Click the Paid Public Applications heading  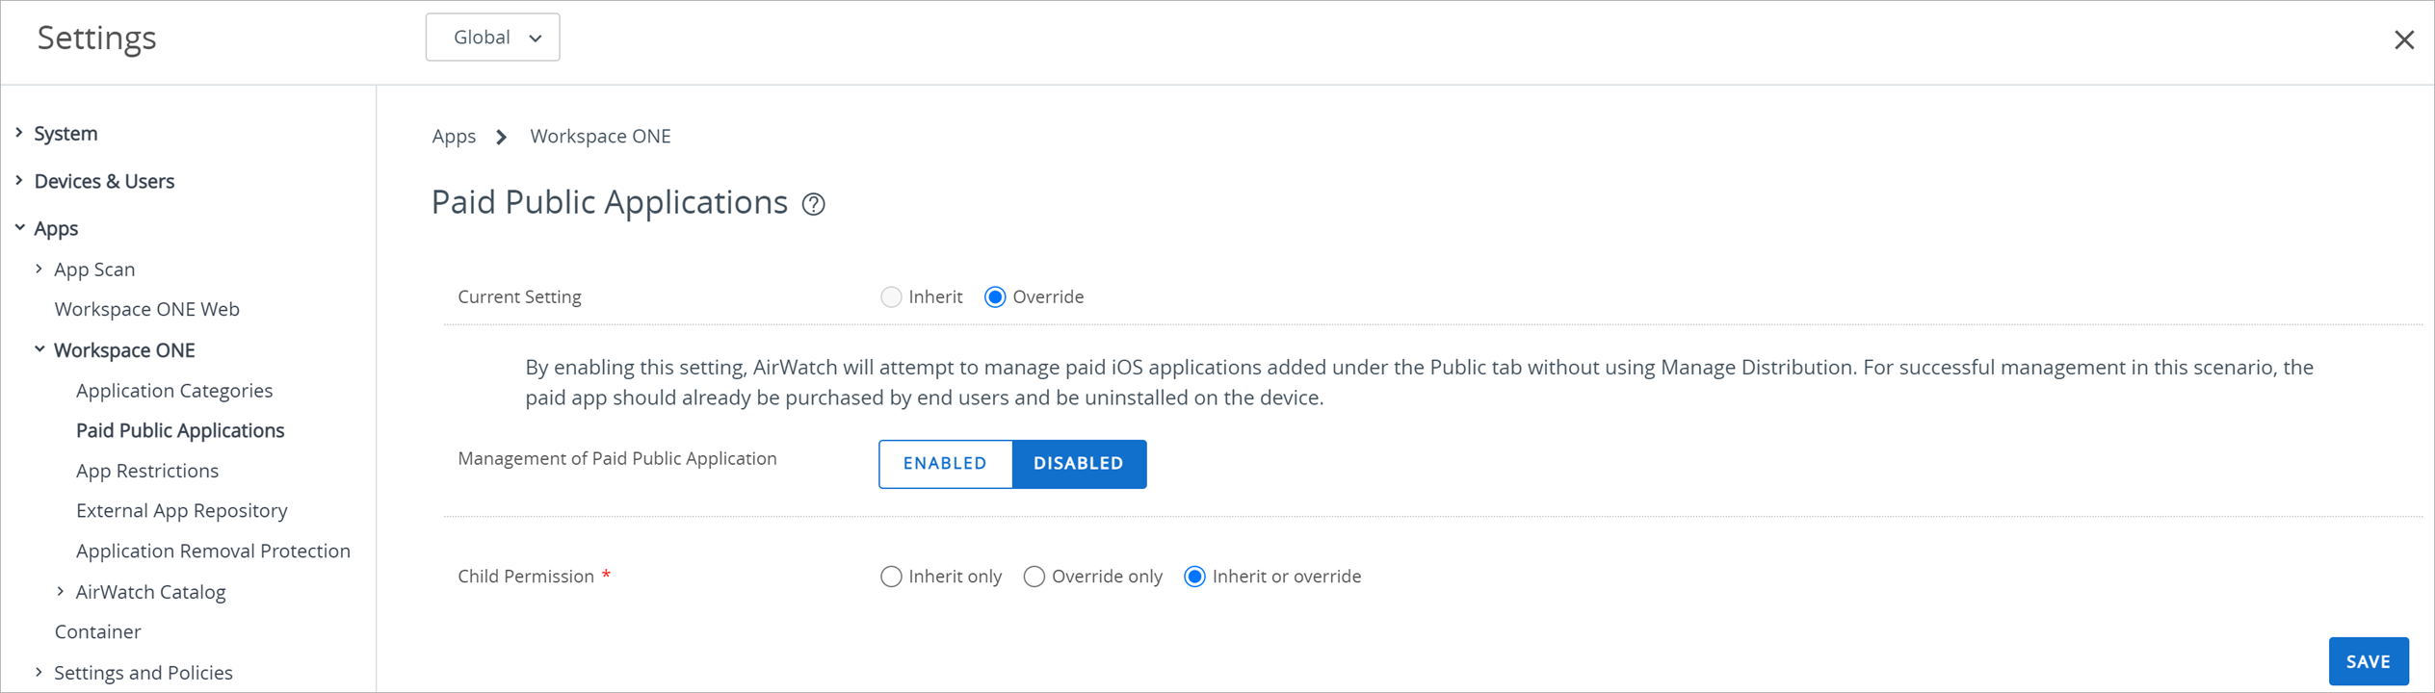pyautogui.click(x=610, y=202)
